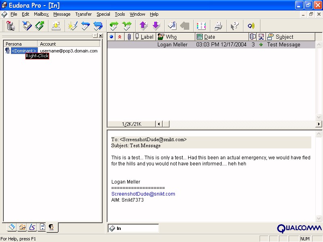
Task: Click the Qualcomm sound speaker toolbar icon
Action: tap(251, 26)
